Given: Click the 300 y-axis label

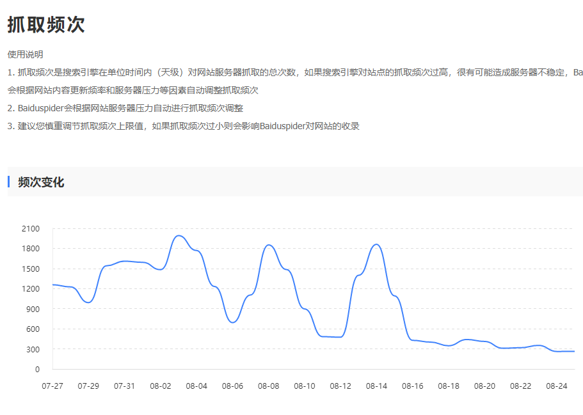Looking at the screenshot, I should click(33, 349).
